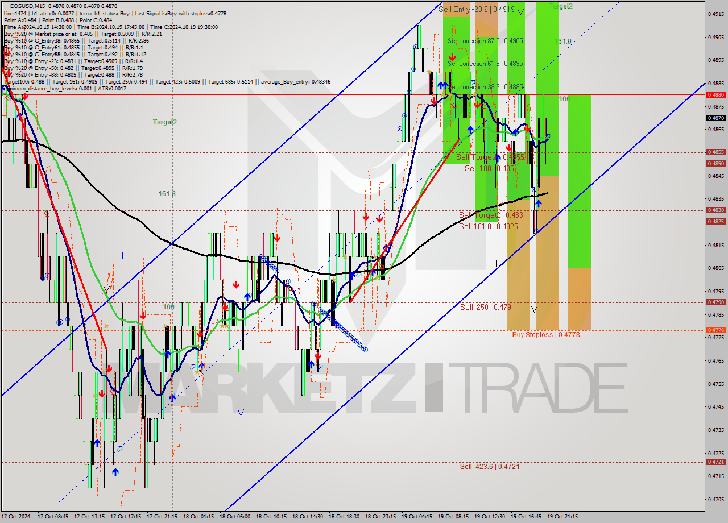Viewport: 728px width, 523px height.
Task: Click the '17 Oct 21:15' time label
Action: pyautogui.click(x=162, y=517)
